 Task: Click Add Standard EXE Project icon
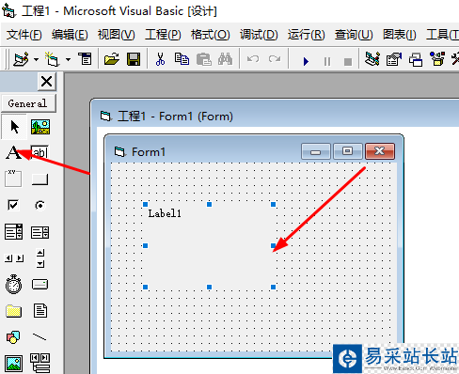(x=21, y=59)
